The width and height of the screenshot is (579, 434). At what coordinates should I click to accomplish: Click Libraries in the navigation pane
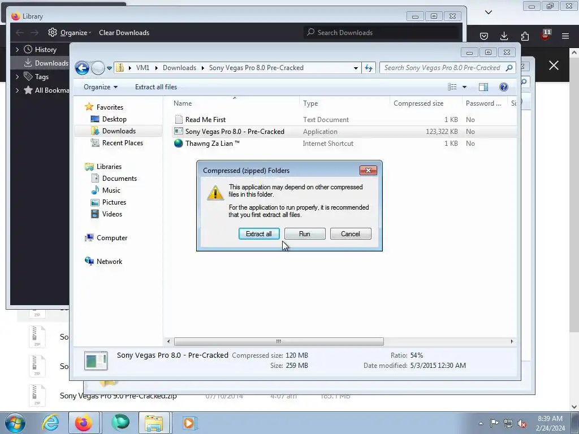[x=109, y=167]
